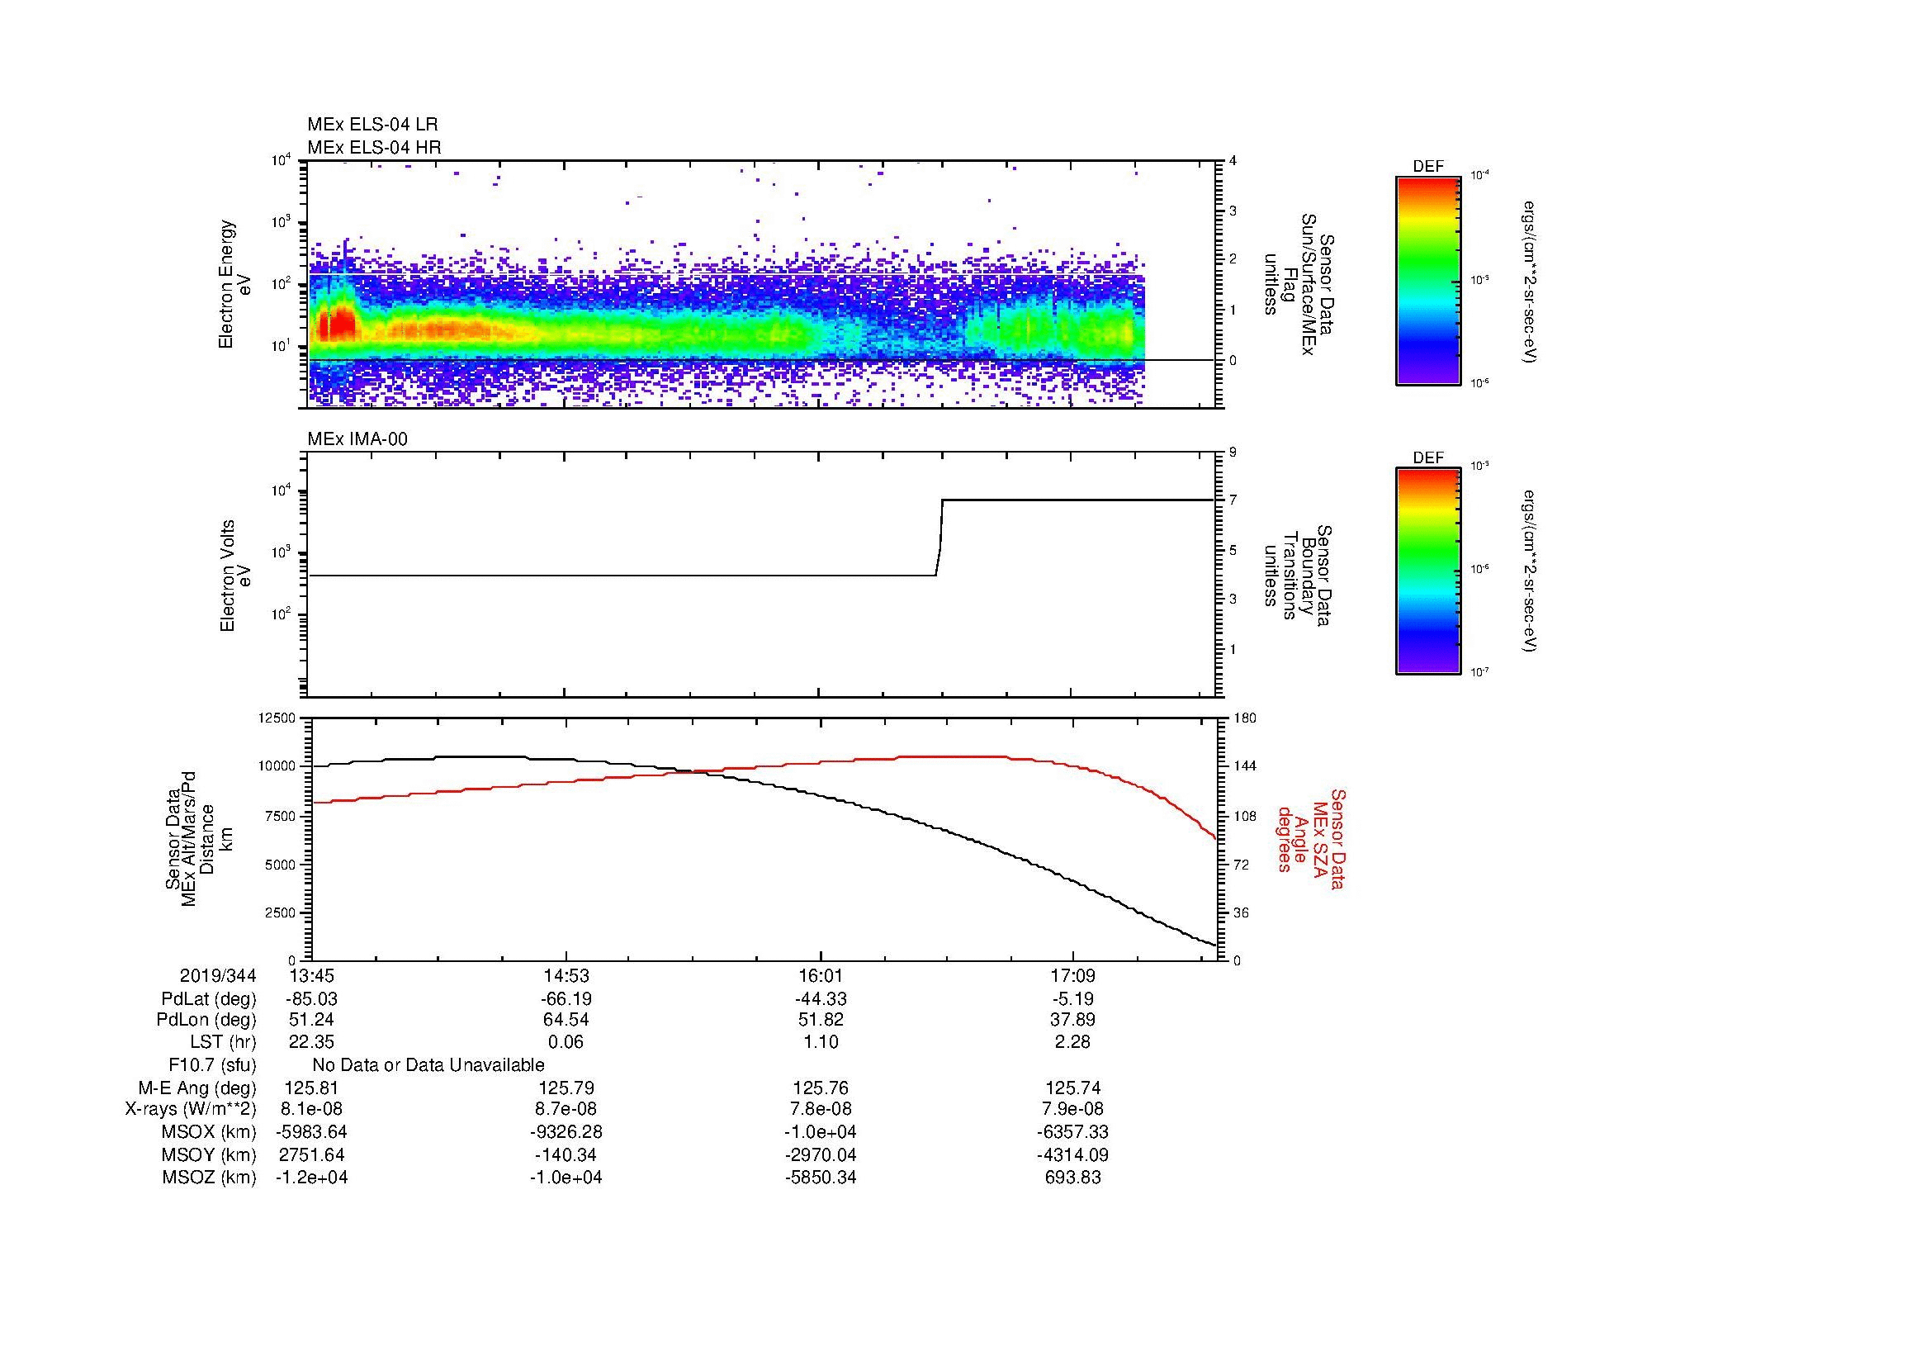The image size is (1931, 1365).
Task: Click MSOY value '-4314.09'
Action: 1073,1154
